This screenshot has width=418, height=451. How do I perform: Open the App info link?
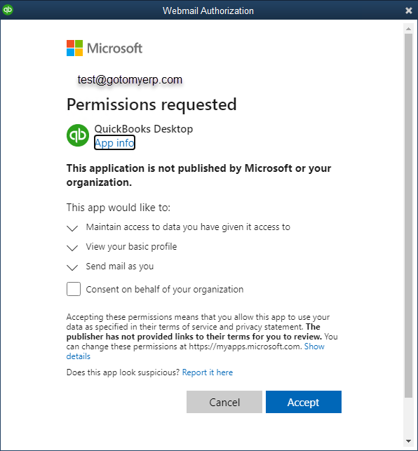(114, 142)
